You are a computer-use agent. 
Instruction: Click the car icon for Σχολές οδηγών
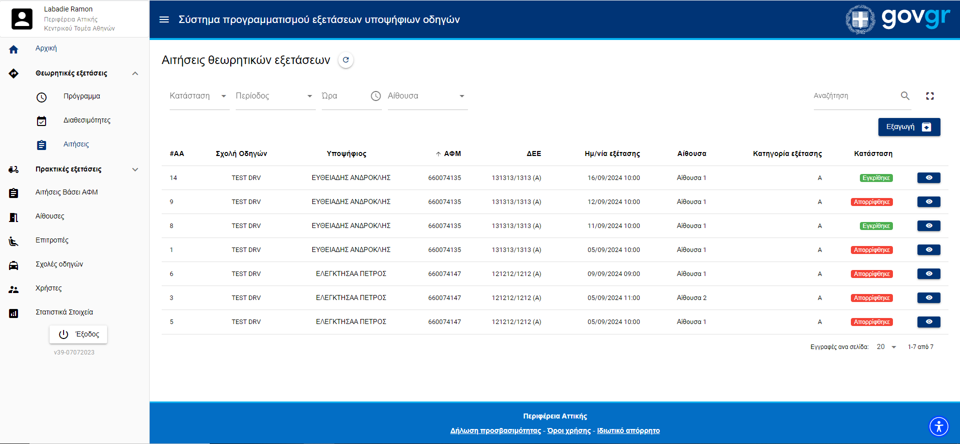14,265
